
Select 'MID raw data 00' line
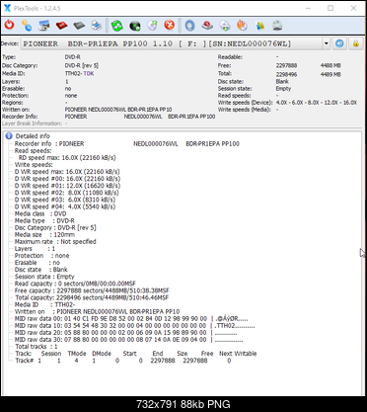pos(131,319)
